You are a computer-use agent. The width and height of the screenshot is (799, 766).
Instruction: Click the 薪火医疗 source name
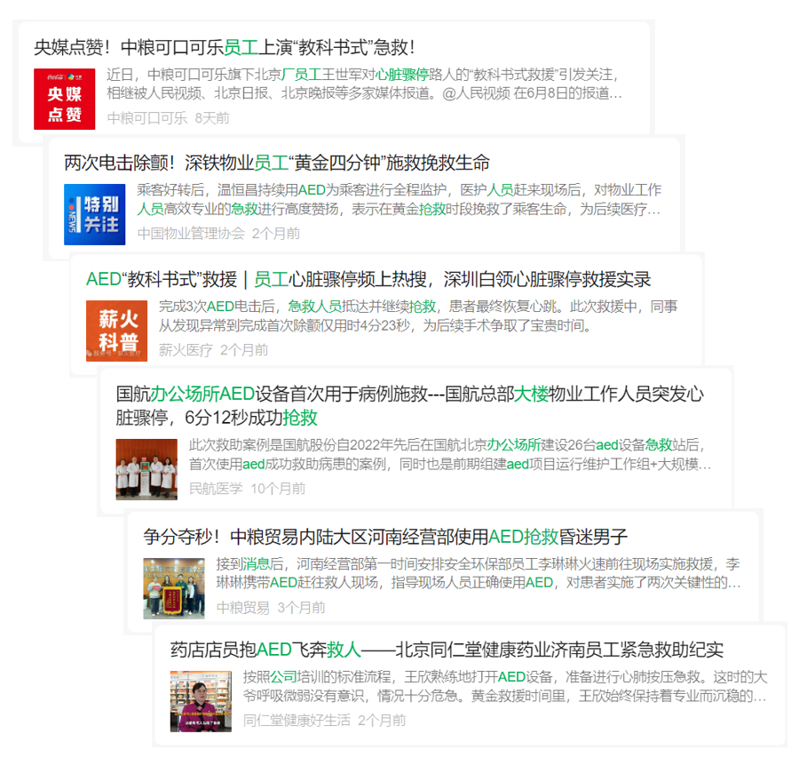point(186,350)
